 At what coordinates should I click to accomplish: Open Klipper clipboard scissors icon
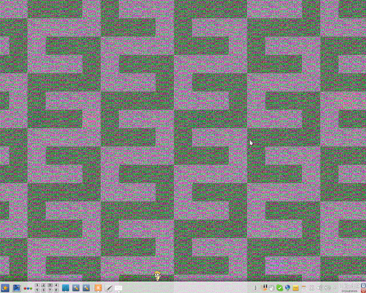click(311, 288)
